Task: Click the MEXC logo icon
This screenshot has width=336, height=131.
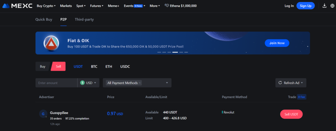Action: 6,6
